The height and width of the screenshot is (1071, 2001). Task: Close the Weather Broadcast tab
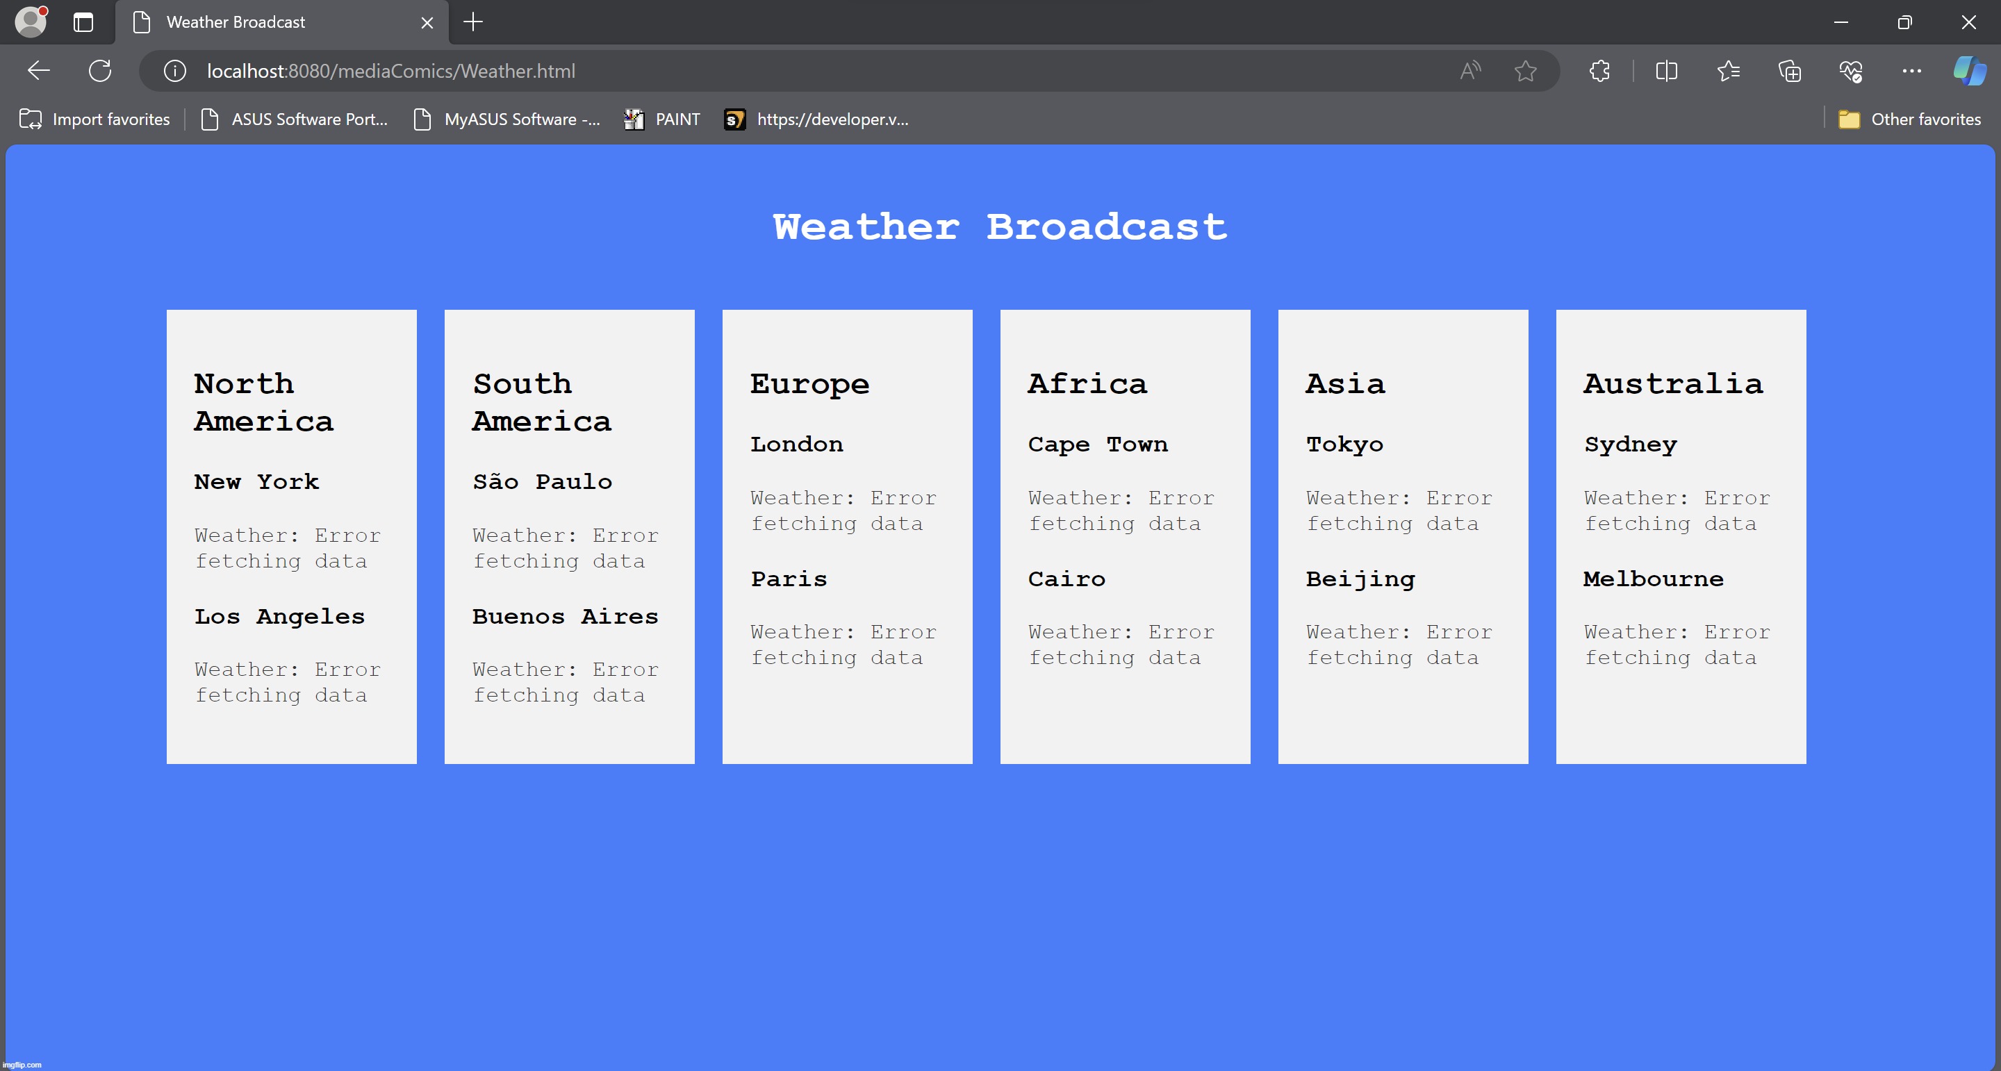427,22
